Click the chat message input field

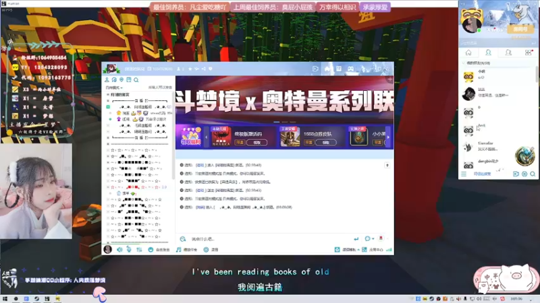point(269,239)
